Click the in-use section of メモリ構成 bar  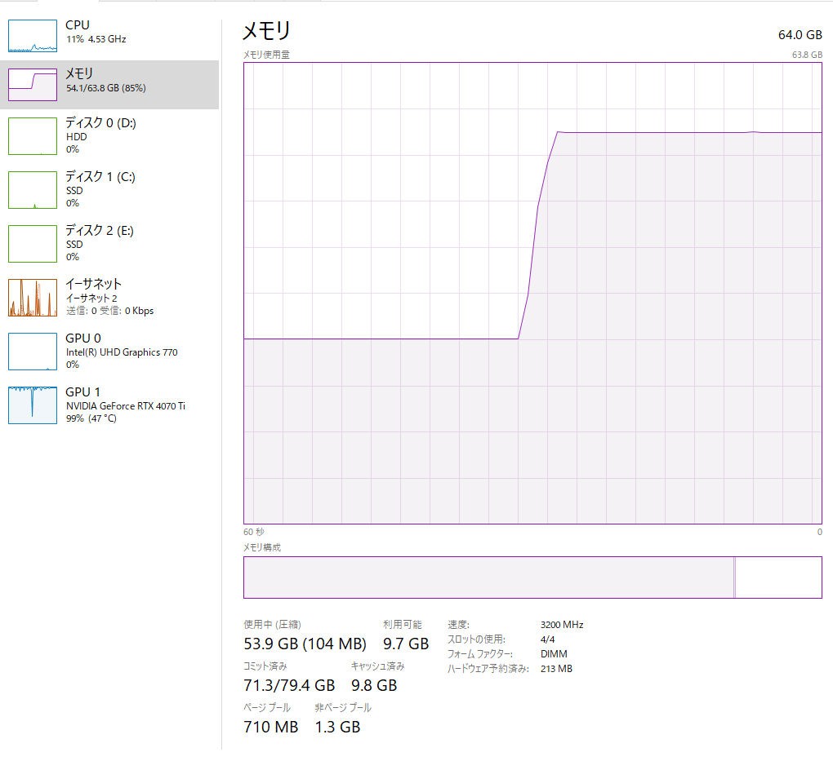pos(488,577)
